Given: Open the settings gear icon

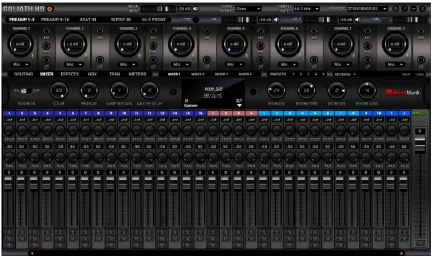Looking at the screenshot, I should coord(395,9).
